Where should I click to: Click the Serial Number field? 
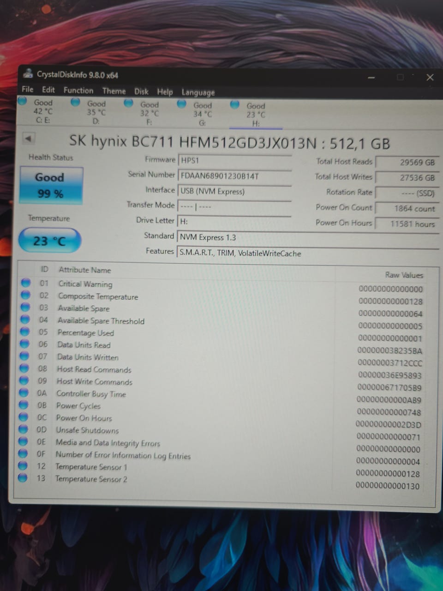point(234,176)
